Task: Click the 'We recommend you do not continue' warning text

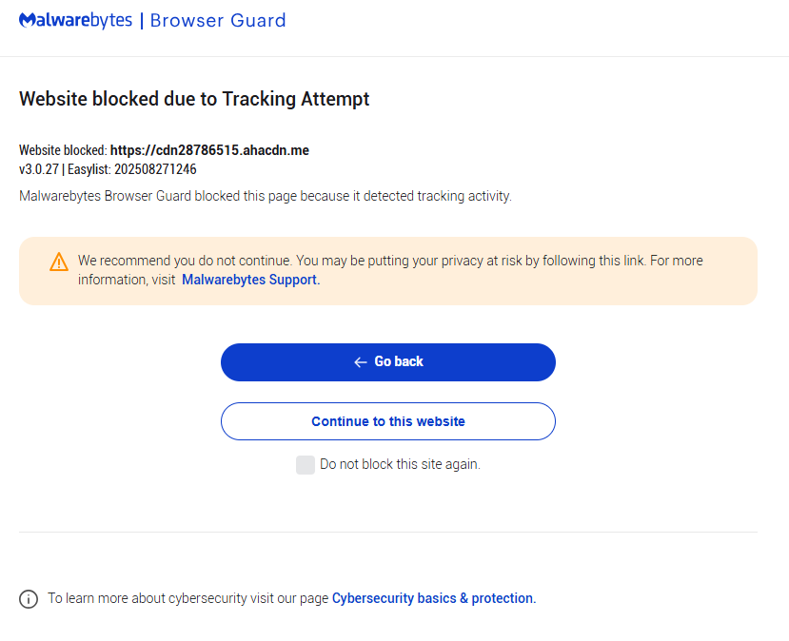Action: [x=185, y=261]
